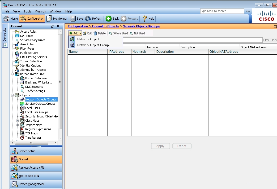Open the Add dropdown arrow
The image size is (277, 189).
pyautogui.click(x=80, y=33)
